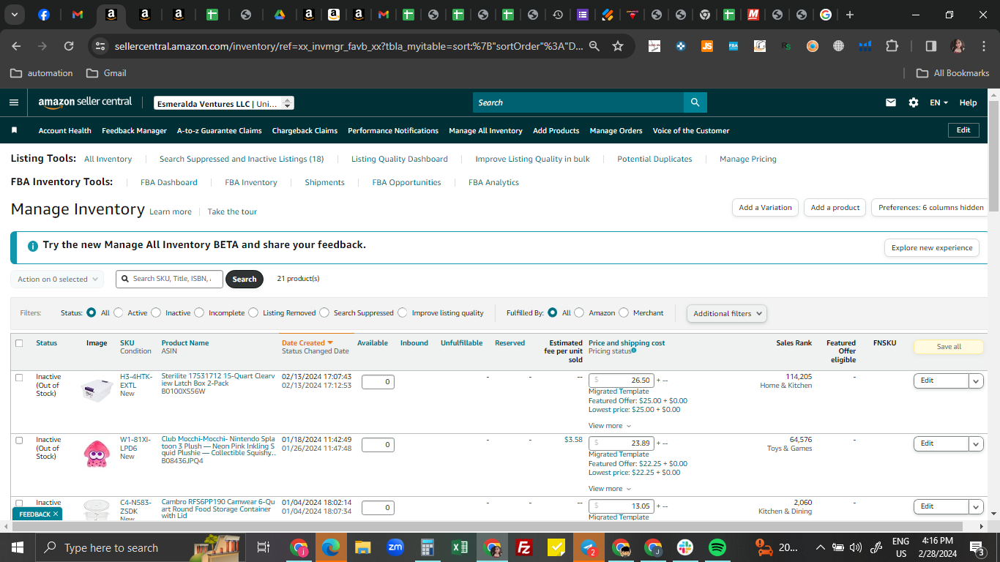The height and width of the screenshot is (562, 1000).
Task: Click the bookmark icon beside Account Health
Action: point(14,130)
